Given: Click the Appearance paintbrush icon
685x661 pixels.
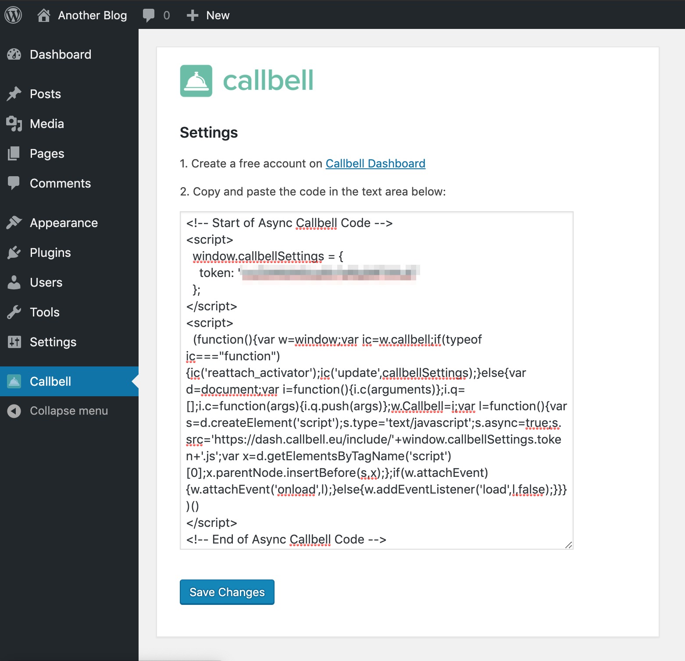Looking at the screenshot, I should (x=14, y=223).
